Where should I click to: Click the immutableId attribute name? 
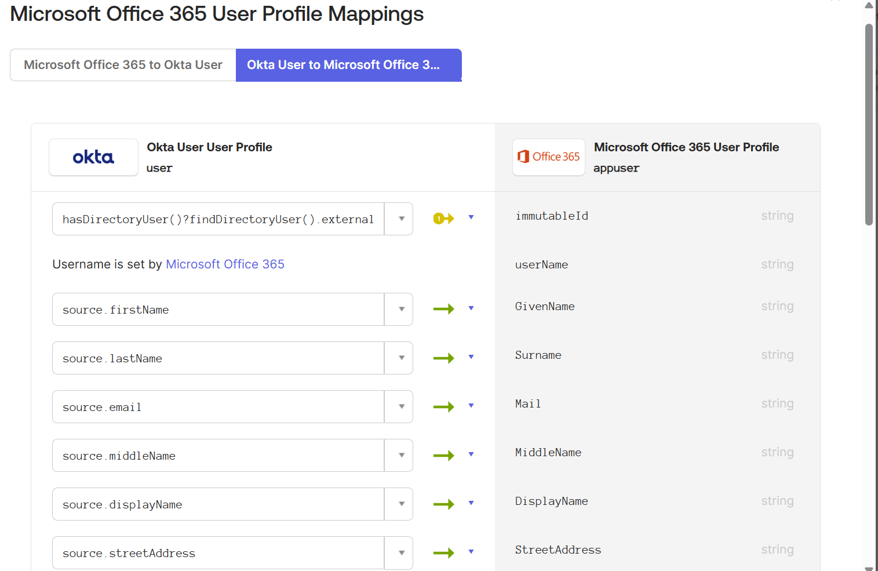coord(552,216)
